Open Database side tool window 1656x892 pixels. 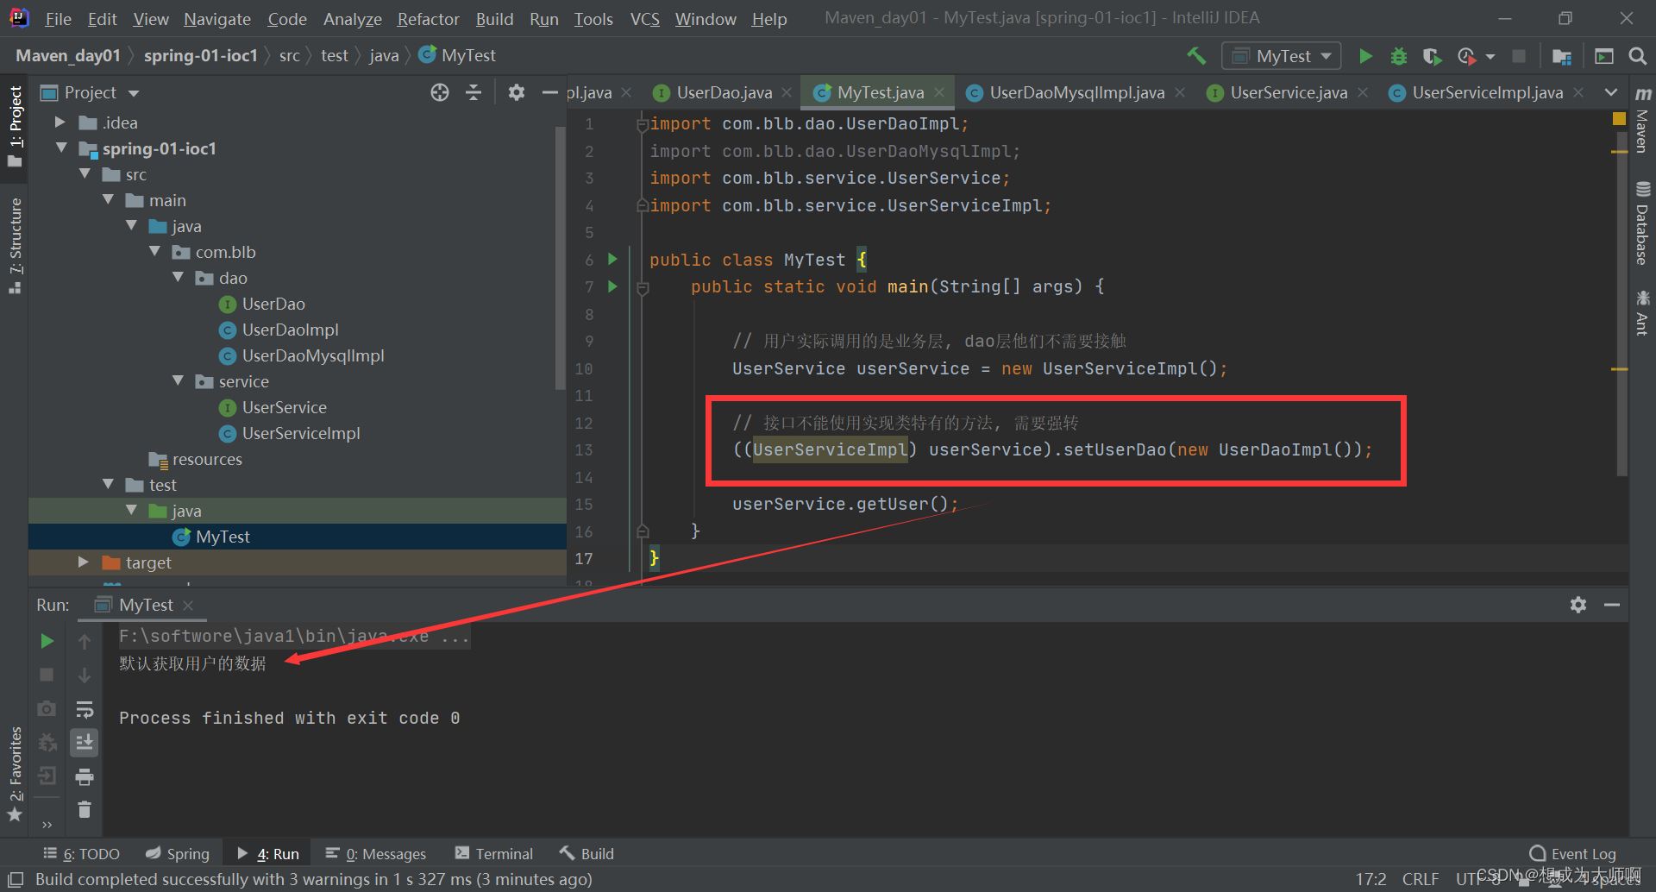[x=1643, y=223]
